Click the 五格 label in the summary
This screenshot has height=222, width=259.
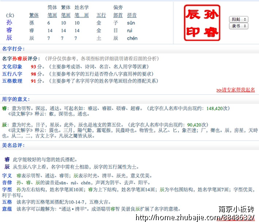click(7, 202)
